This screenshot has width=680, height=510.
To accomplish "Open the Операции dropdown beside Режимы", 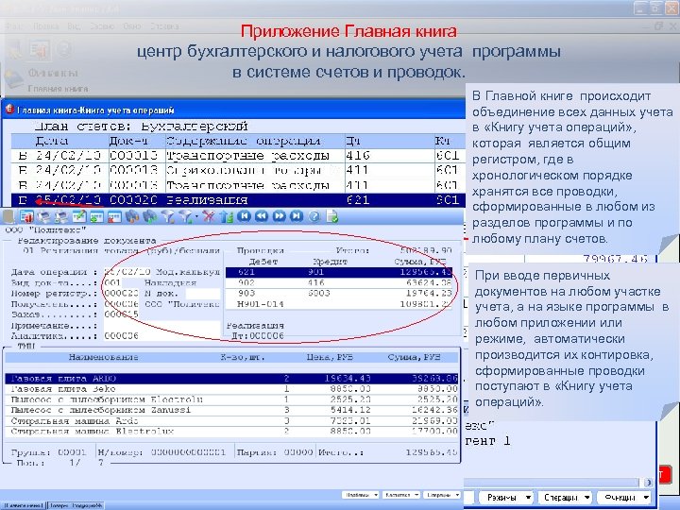I will click(x=565, y=497).
